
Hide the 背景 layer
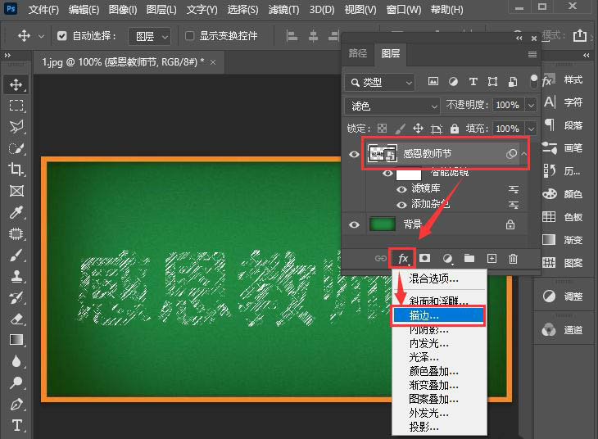point(354,224)
